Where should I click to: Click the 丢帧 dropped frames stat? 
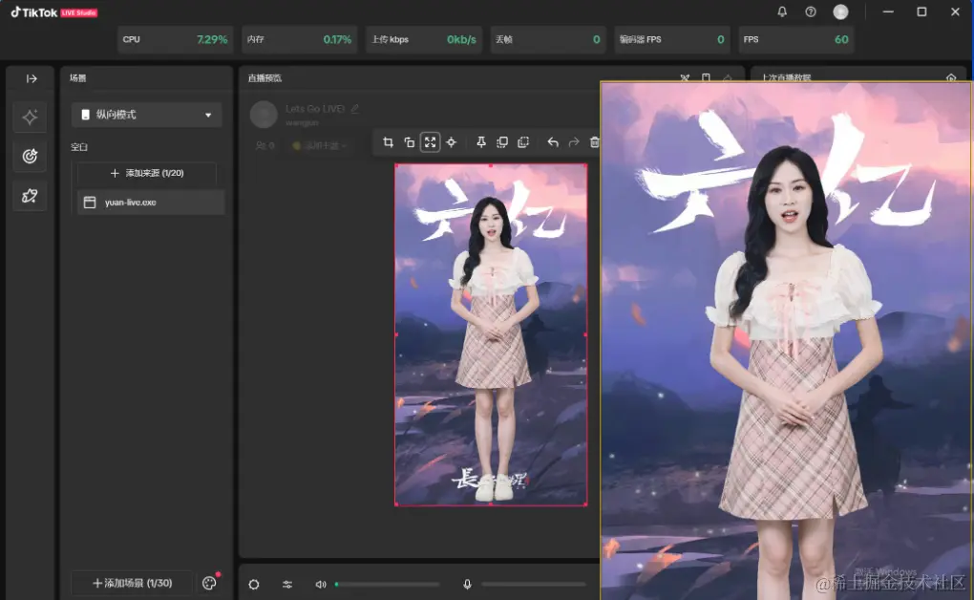tap(548, 39)
